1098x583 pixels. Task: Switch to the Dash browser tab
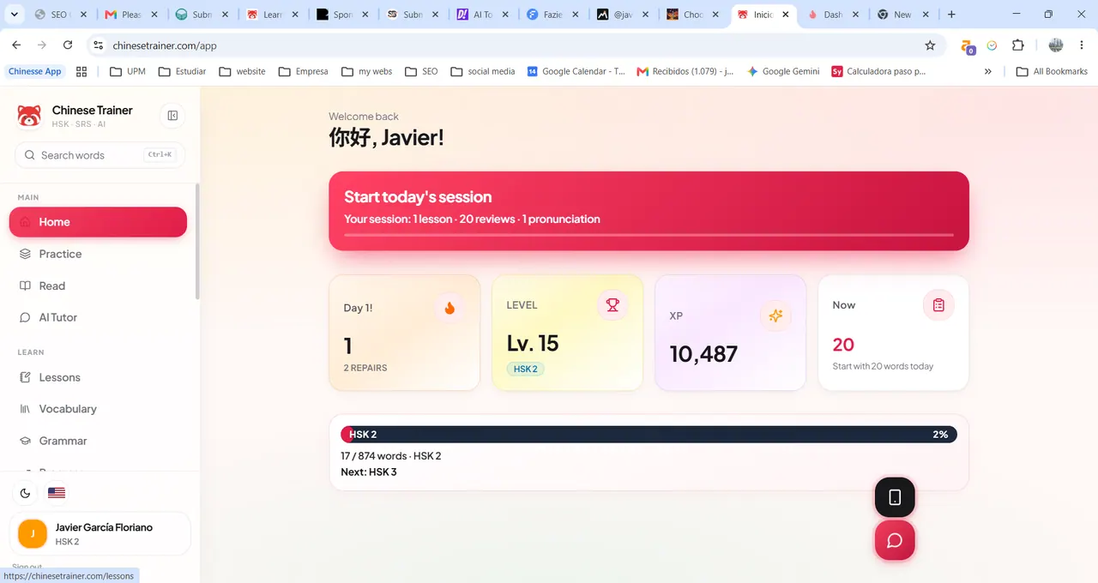[833, 15]
